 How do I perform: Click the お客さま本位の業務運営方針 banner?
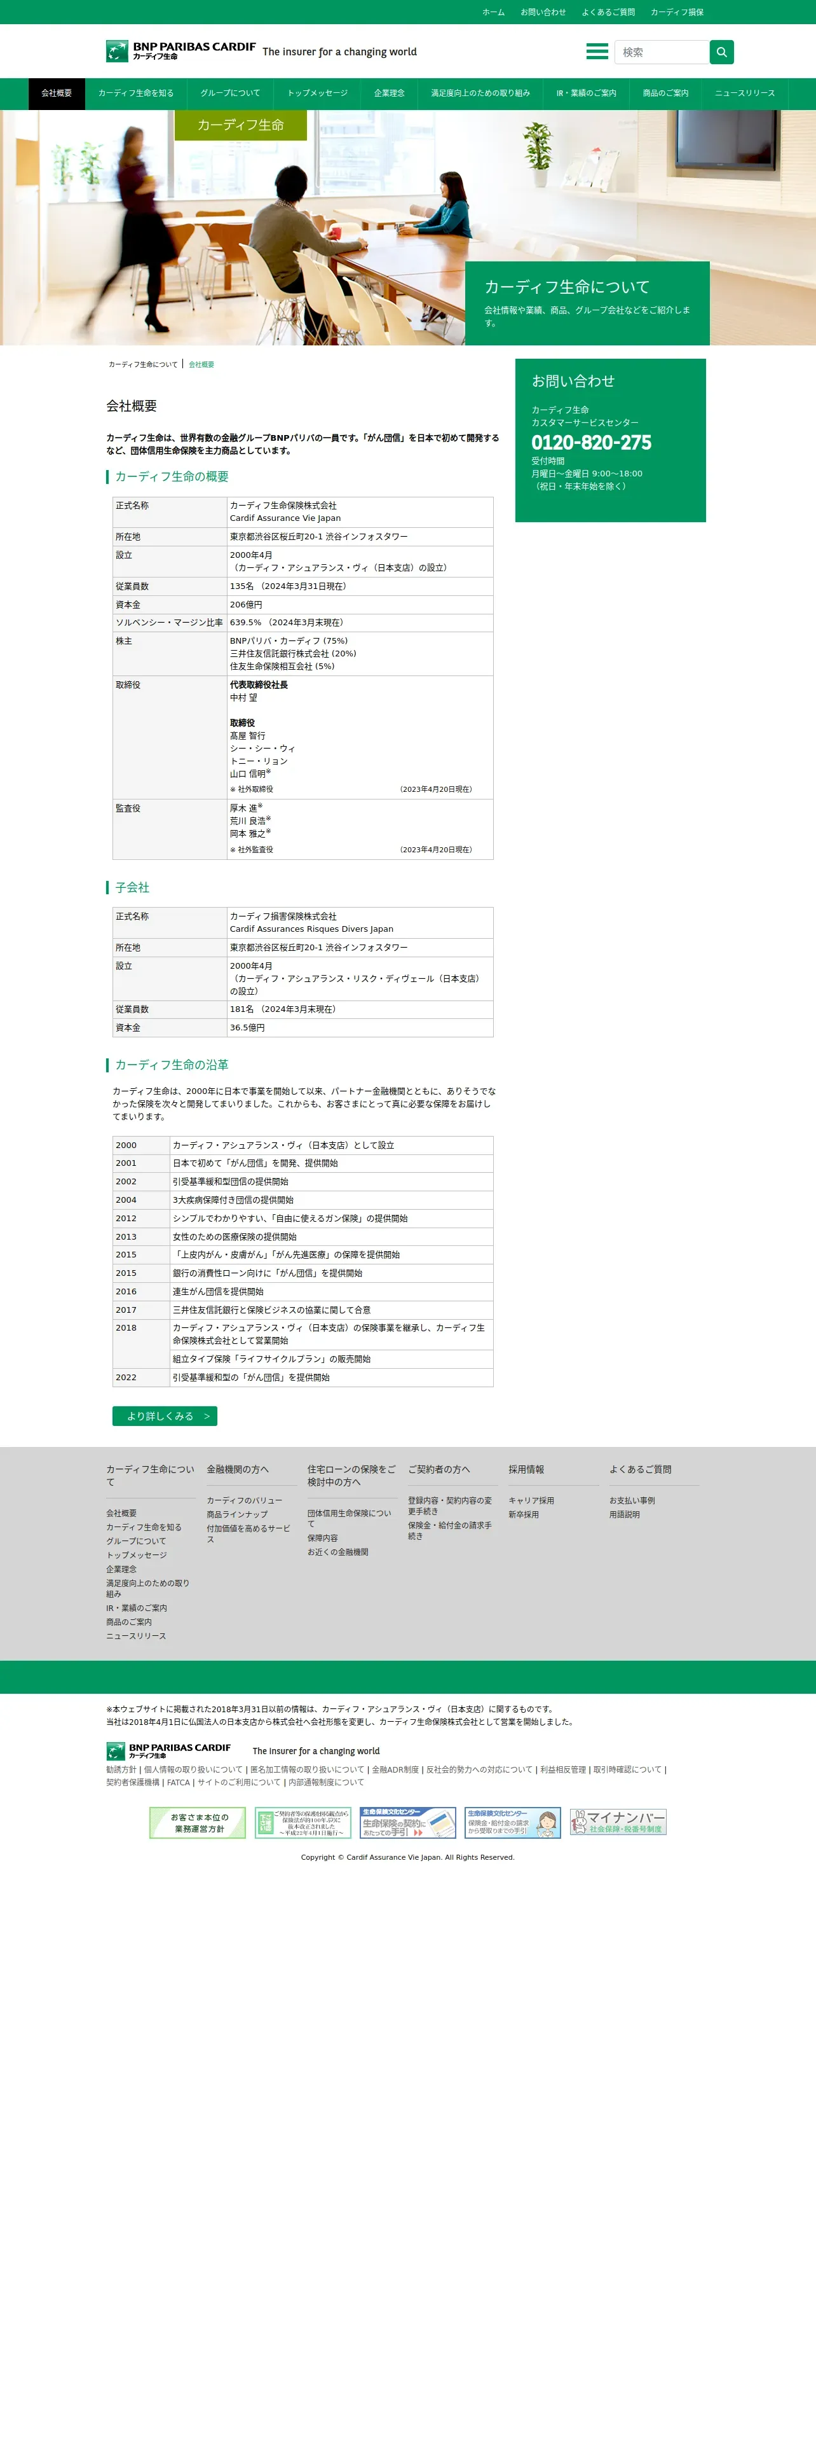(198, 1822)
